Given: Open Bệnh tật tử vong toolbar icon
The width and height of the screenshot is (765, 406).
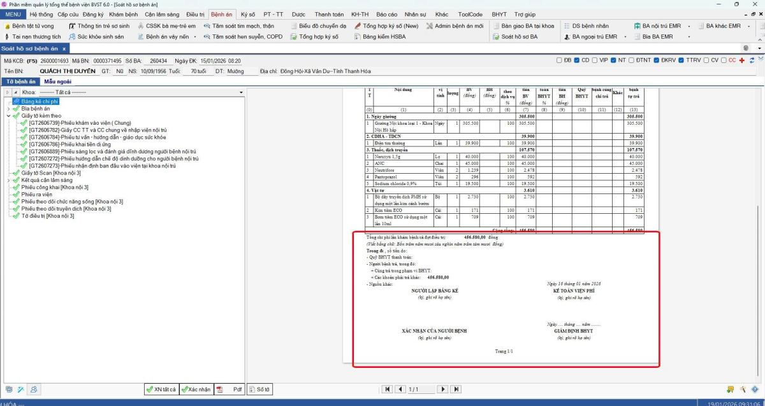Looking at the screenshot, I should [x=7, y=26].
